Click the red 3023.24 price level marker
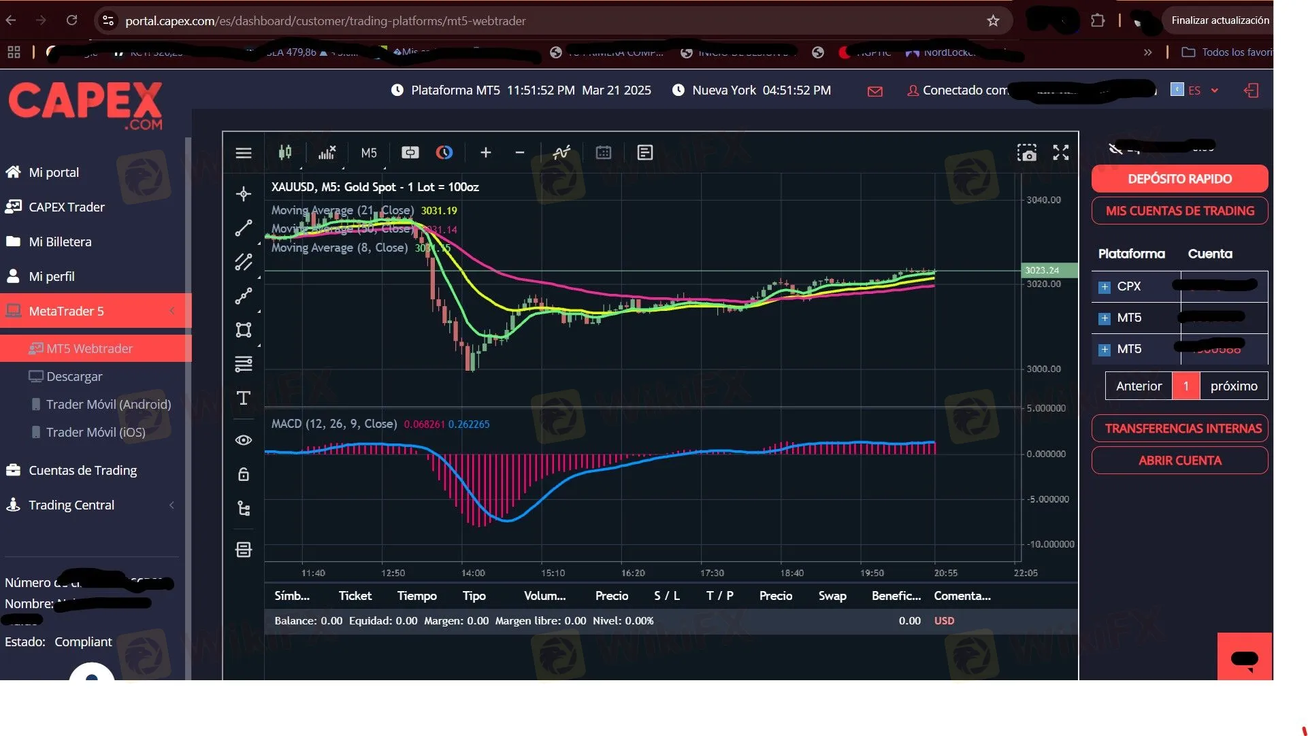1308x736 pixels. [x=1049, y=271]
